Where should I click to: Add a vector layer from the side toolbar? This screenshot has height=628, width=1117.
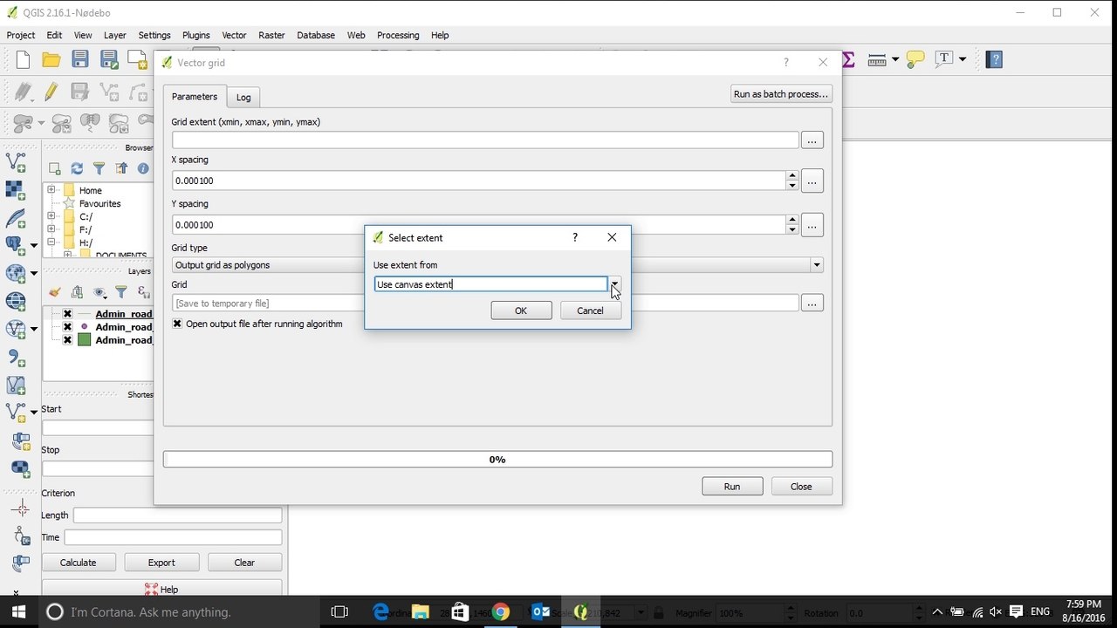tap(16, 162)
